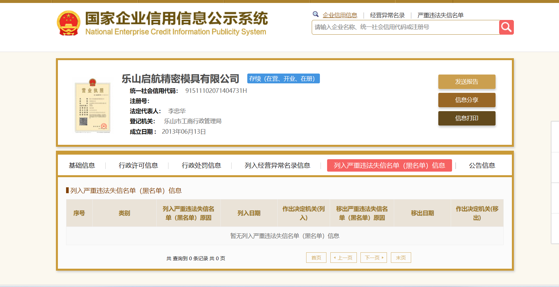Screen dimensions: 559x287
Task: Click the site title 国家企业信用信息公示系统
Action: pyautogui.click(x=177, y=18)
